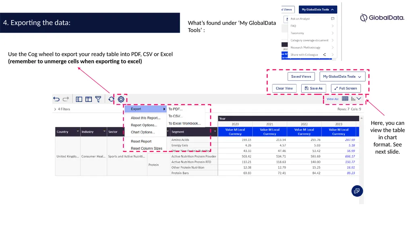Open the chart type dropdown chevron
This screenshot has height=231, width=413.
coord(359,99)
